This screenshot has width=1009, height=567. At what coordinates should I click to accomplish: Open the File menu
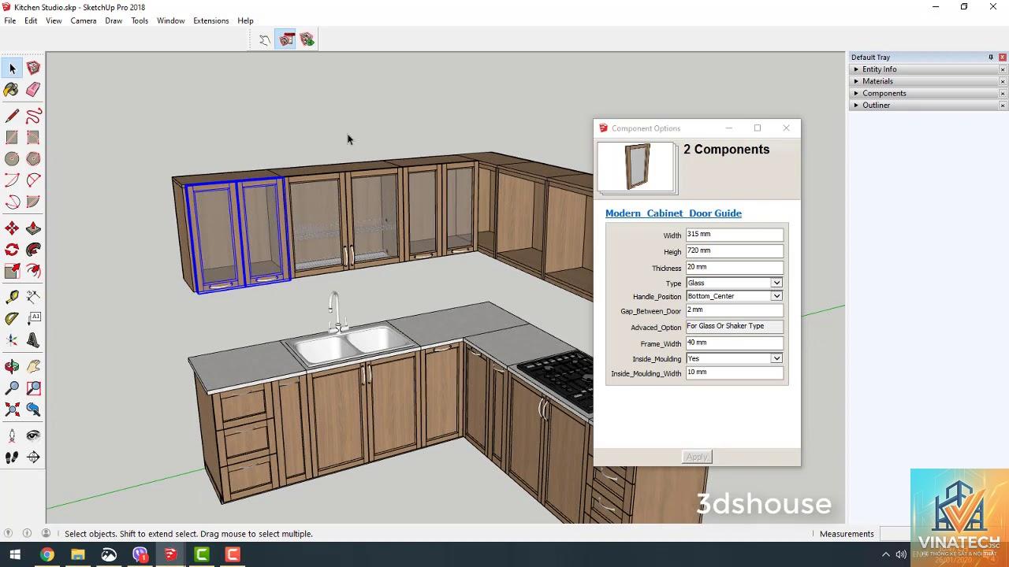10,20
